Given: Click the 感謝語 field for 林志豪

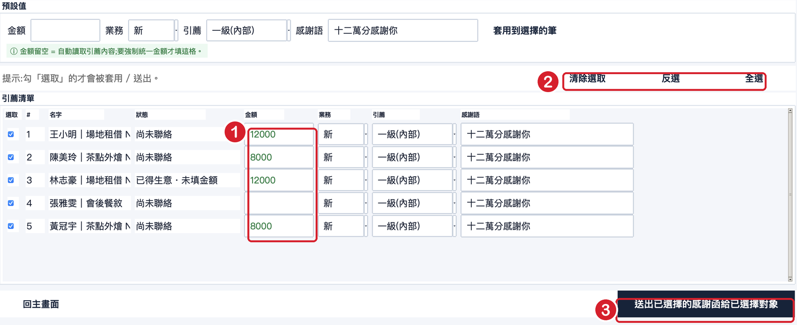Looking at the screenshot, I should [x=547, y=180].
